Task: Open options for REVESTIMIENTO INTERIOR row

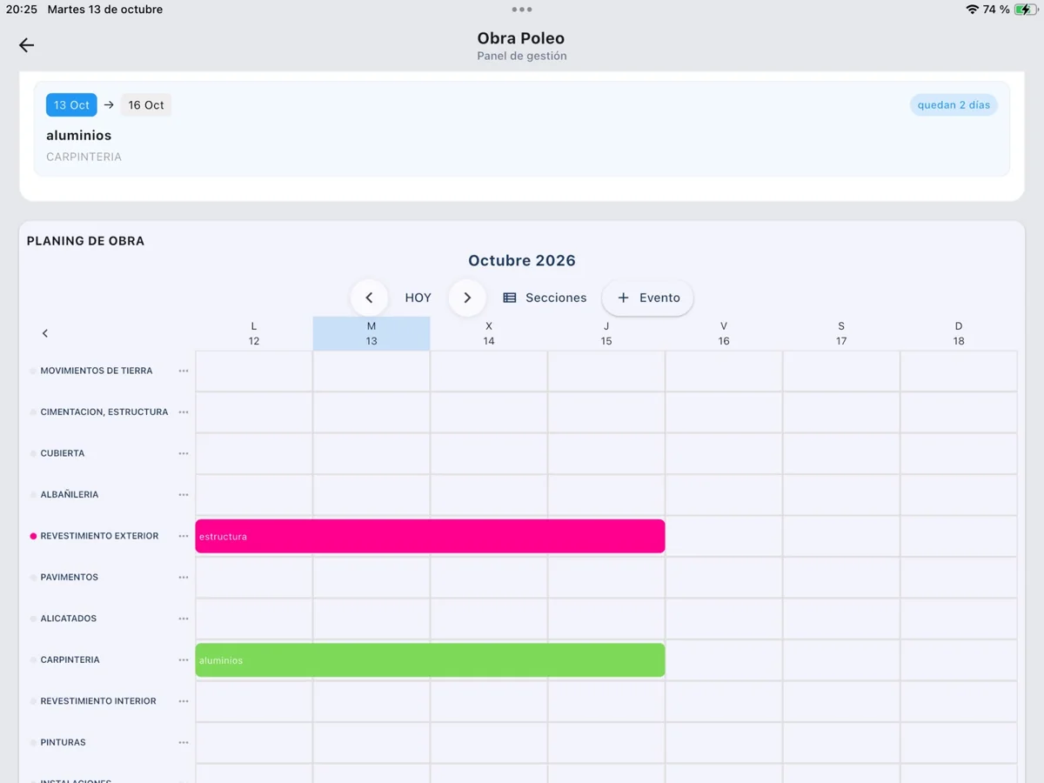Action: click(184, 701)
